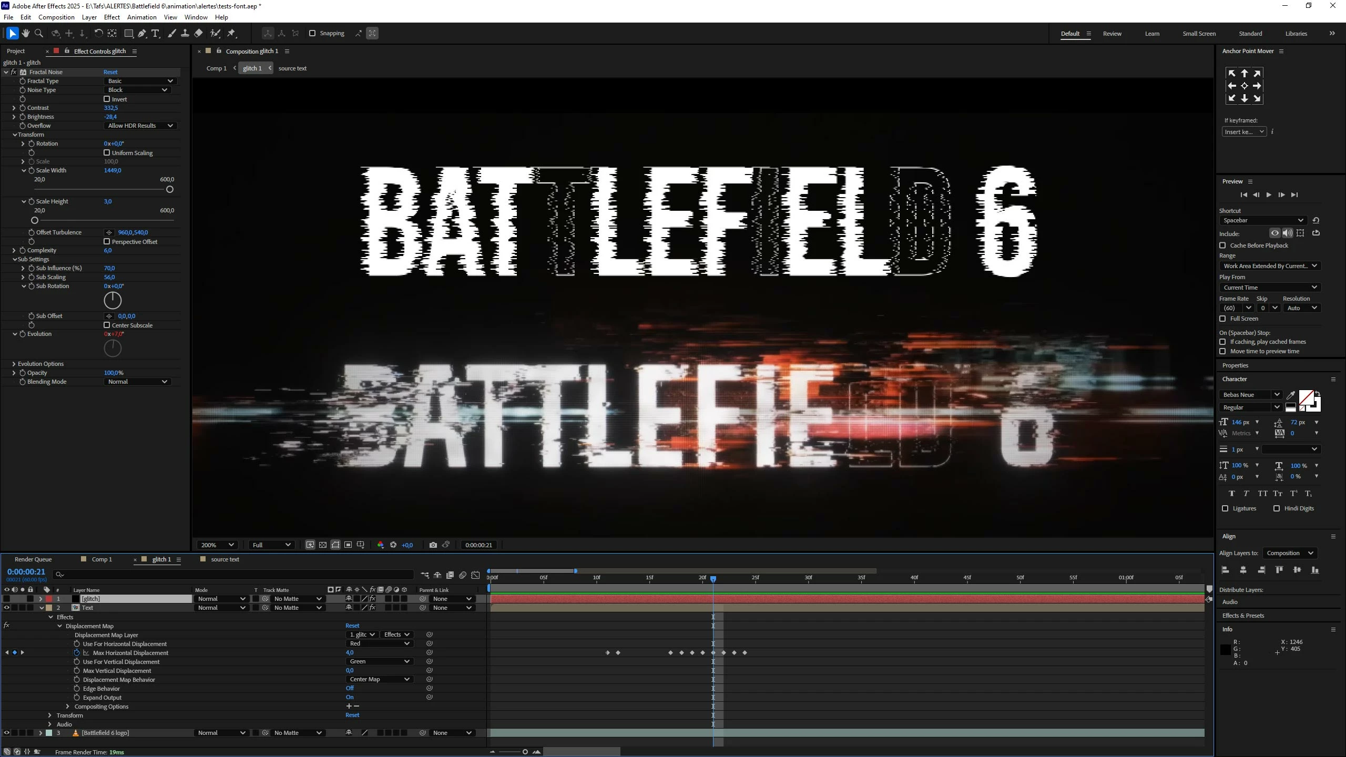Switch to the Comp 1 timeline tab
Viewport: 1346px width, 757px height.
[101, 559]
